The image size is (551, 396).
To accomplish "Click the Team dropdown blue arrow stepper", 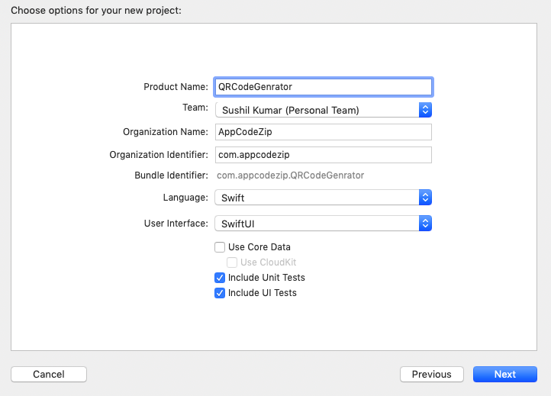I will [426, 110].
